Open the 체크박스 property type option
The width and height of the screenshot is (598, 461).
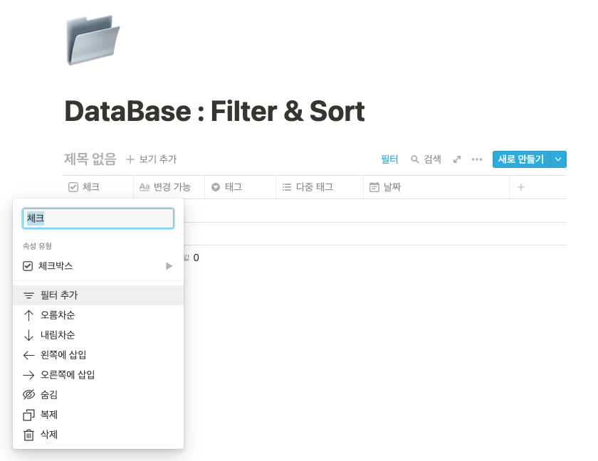[98, 266]
